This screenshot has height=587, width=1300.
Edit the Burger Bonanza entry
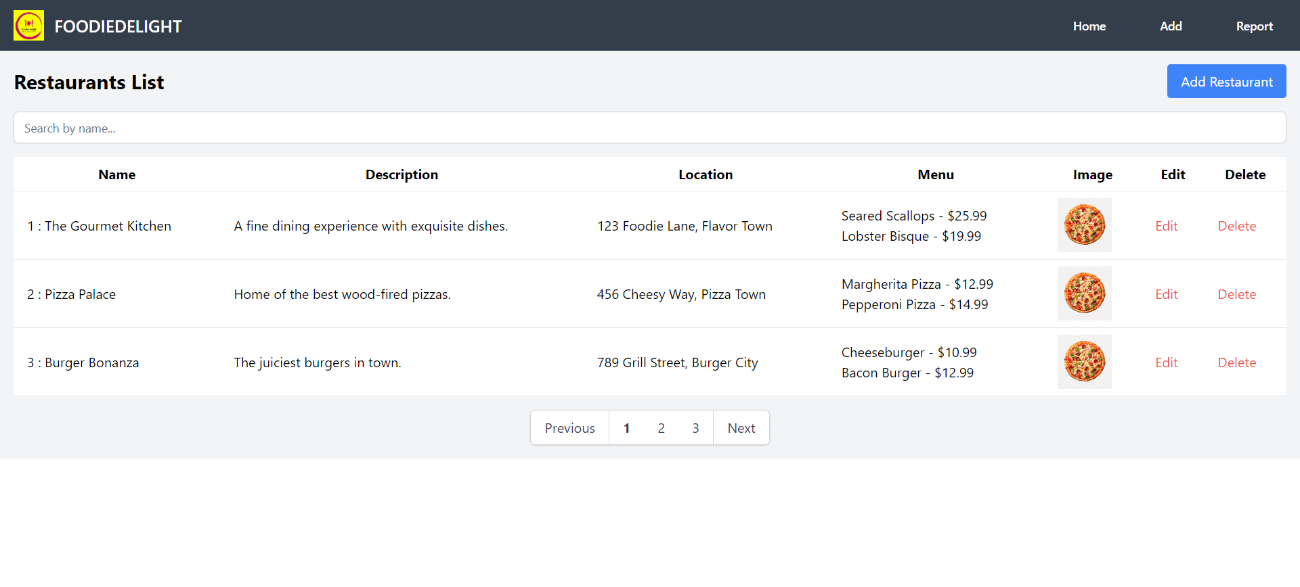tap(1166, 362)
